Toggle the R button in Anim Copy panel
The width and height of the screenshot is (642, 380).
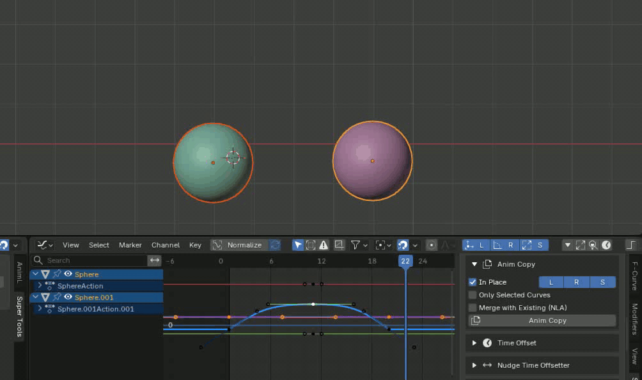tap(577, 282)
